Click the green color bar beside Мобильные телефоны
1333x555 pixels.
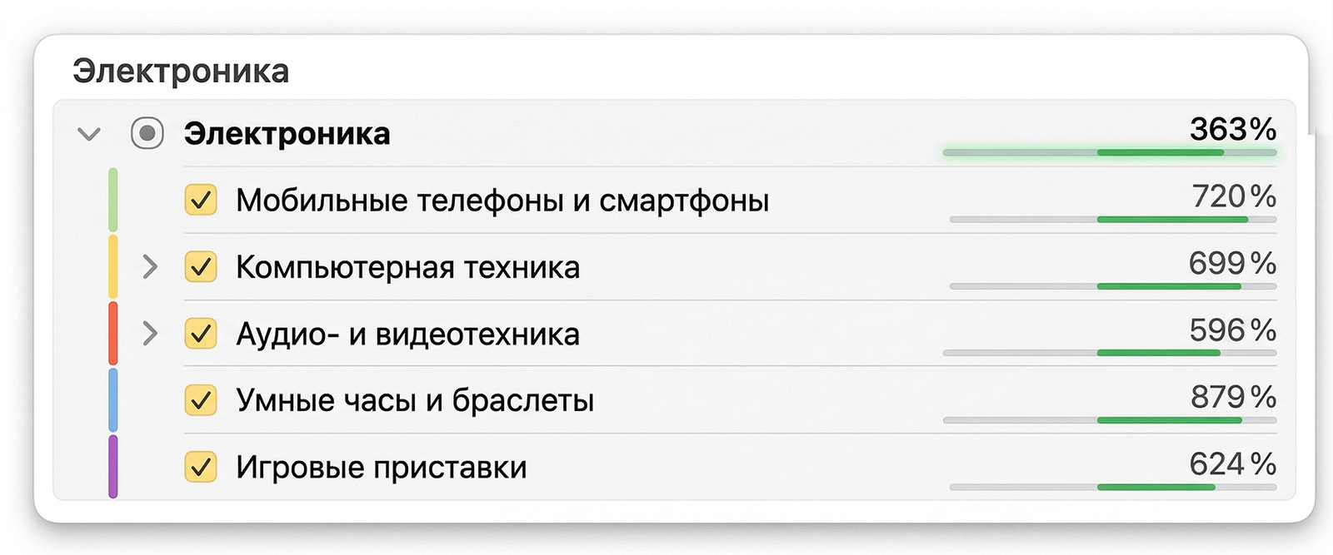click(113, 200)
